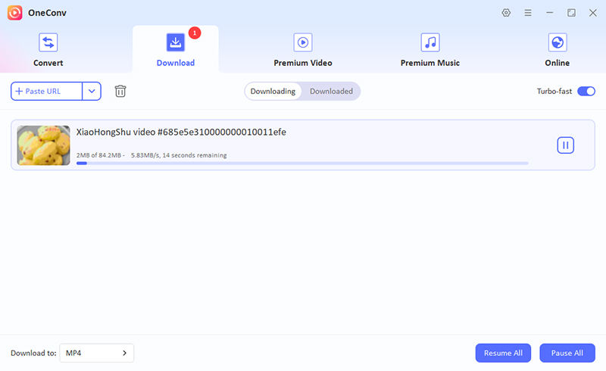Click Resume All button
The width and height of the screenshot is (606, 371).
503,353
